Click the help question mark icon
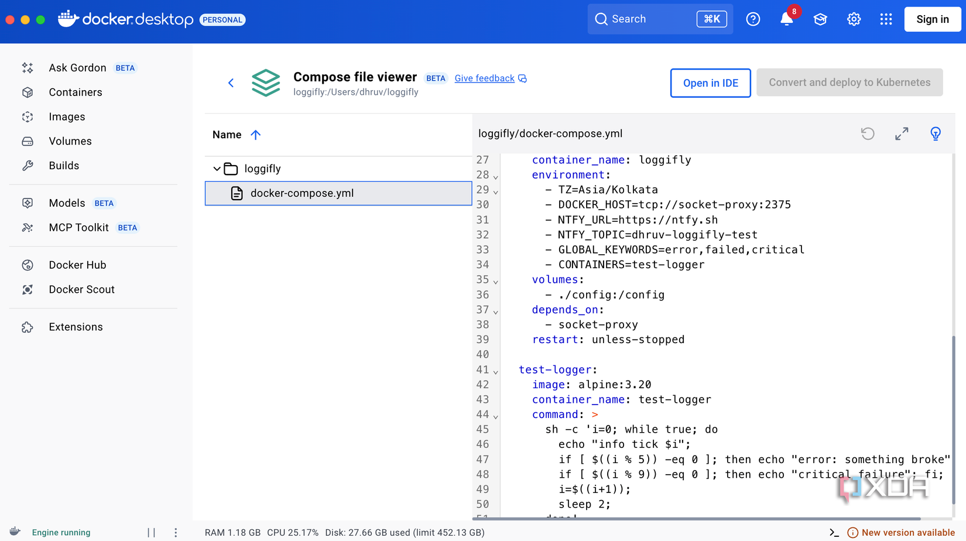966x541 pixels. click(753, 19)
